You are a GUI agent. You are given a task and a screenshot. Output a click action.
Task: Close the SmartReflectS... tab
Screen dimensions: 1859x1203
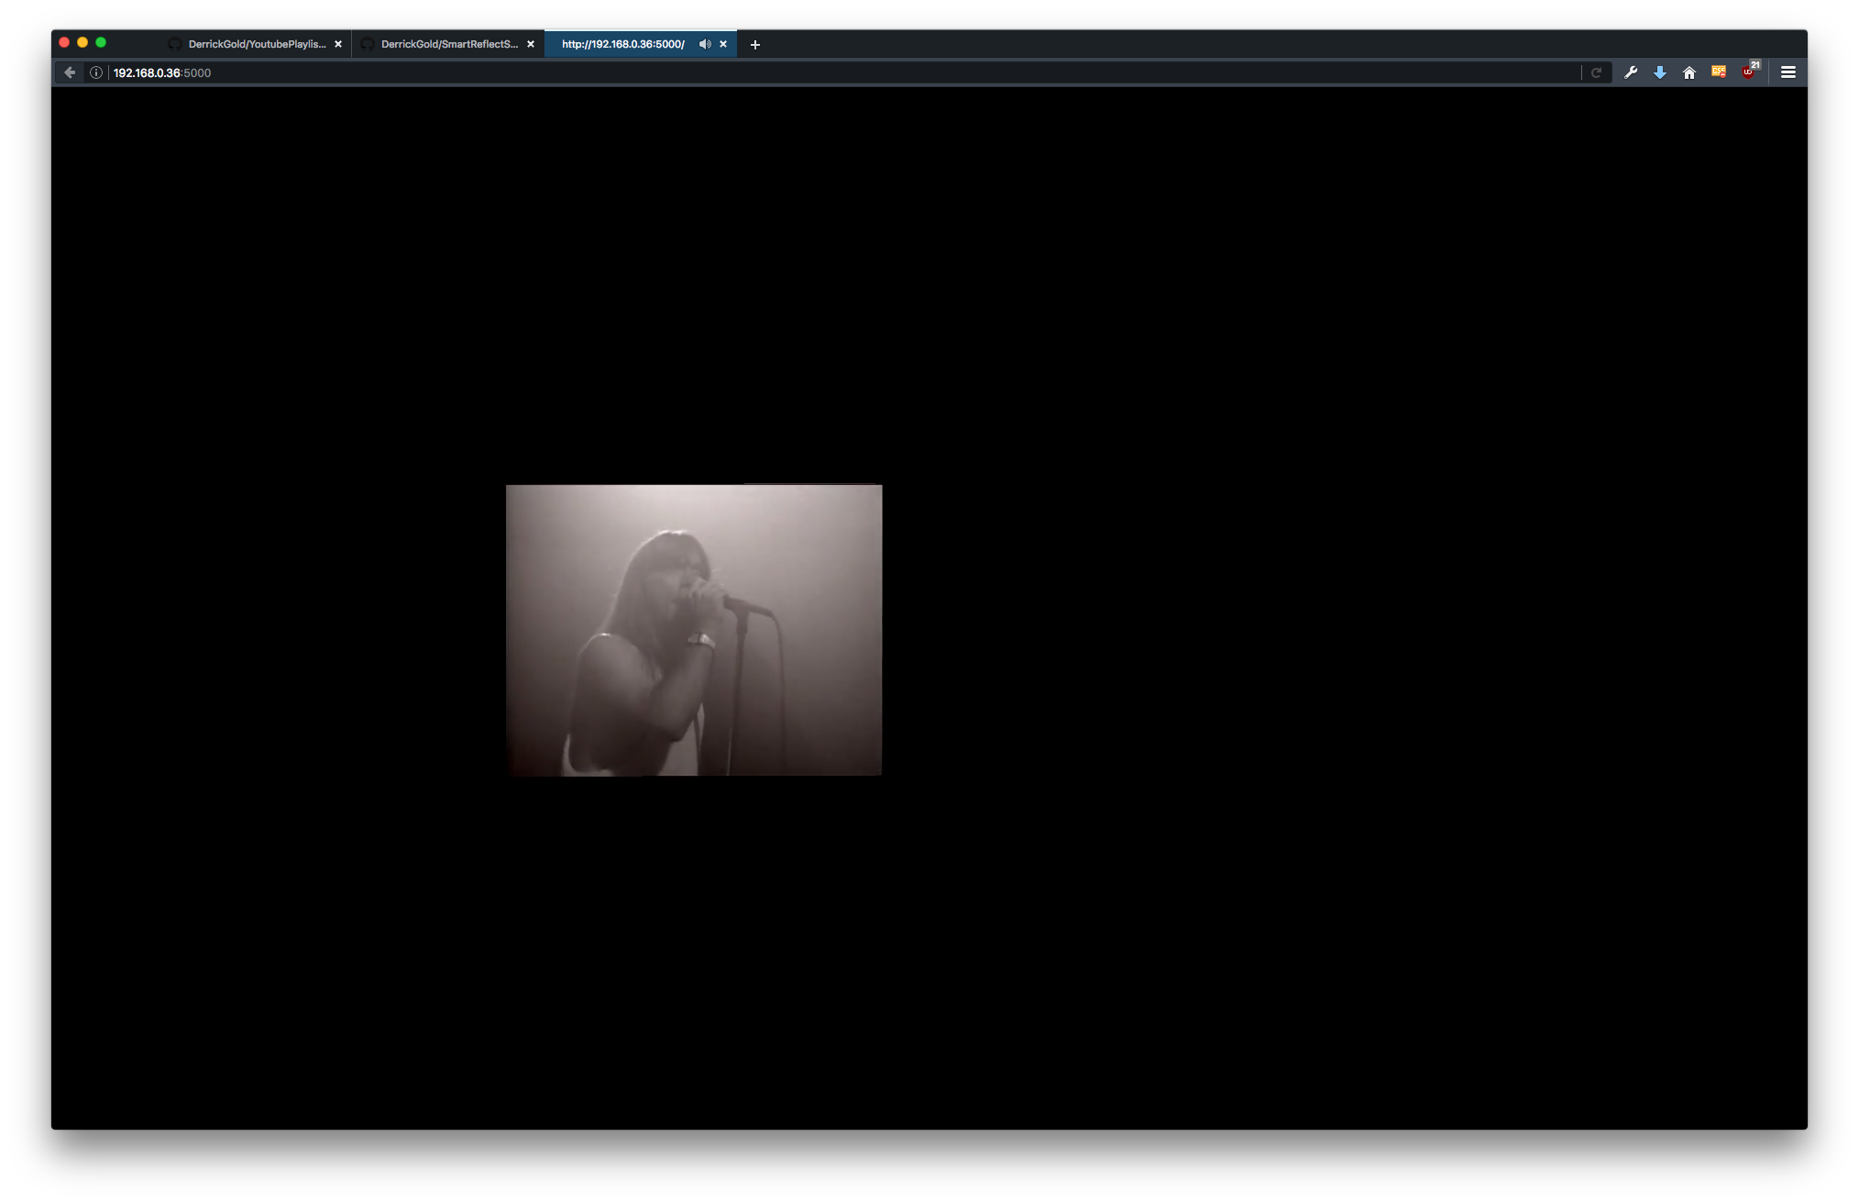(x=531, y=44)
